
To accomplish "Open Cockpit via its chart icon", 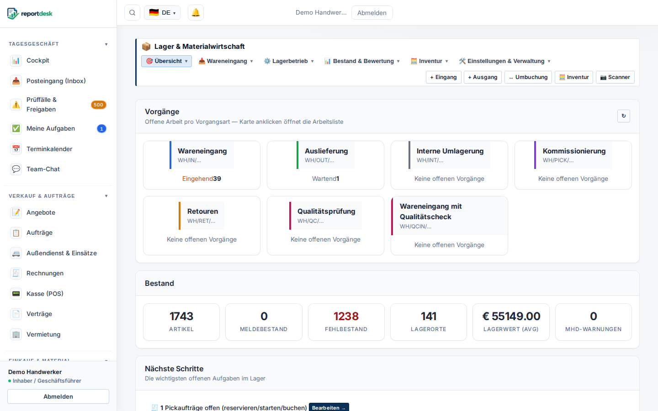I will click(x=16, y=61).
